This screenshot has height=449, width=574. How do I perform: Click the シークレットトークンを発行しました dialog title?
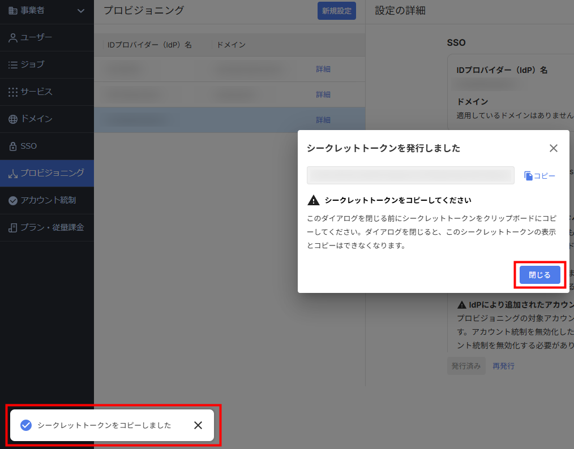(383, 148)
